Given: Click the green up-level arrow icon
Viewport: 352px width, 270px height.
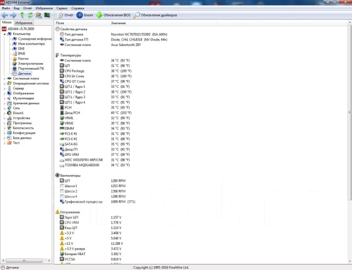Looking at the screenshot, I should pos(22,15).
